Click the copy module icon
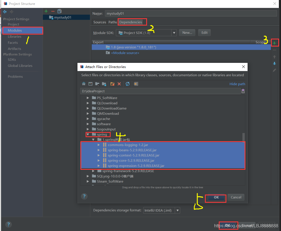The image size is (281, 231). (60, 11)
